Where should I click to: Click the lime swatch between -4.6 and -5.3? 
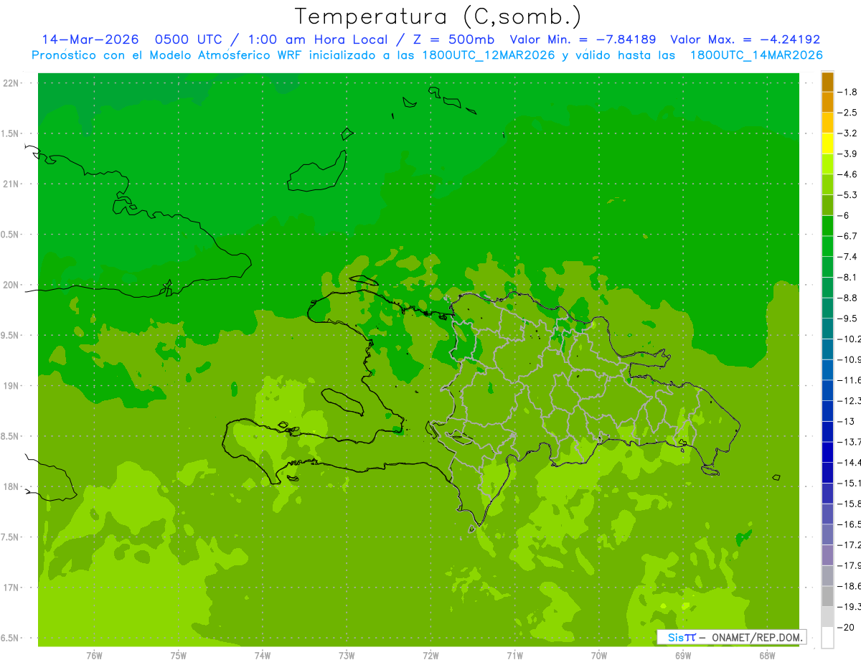827,185
